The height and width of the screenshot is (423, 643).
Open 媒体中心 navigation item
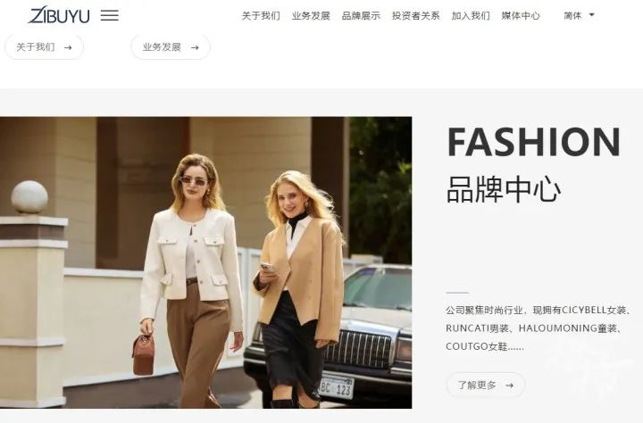[521, 15]
